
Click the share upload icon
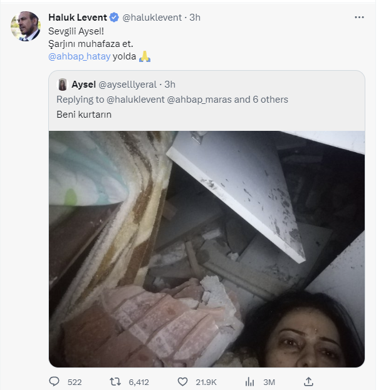pyautogui.click(x=308, y=381)
